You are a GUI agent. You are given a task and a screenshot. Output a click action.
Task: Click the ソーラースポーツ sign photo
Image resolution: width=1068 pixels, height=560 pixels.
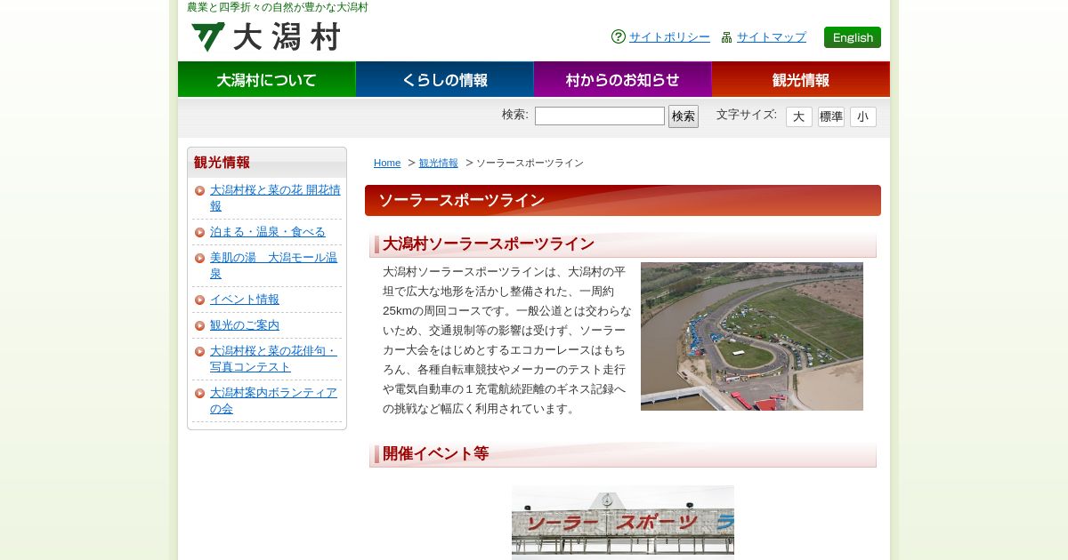[x=623, y=523]
